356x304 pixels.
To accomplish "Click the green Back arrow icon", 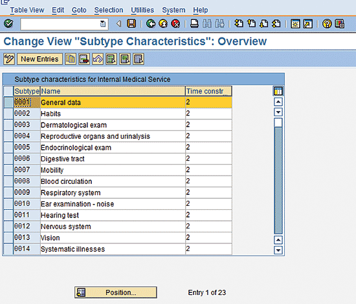I will pyautogui.click(x=151, y=23).
